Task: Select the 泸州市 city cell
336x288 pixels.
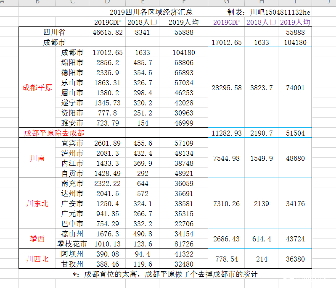Action: pos(72,153)
